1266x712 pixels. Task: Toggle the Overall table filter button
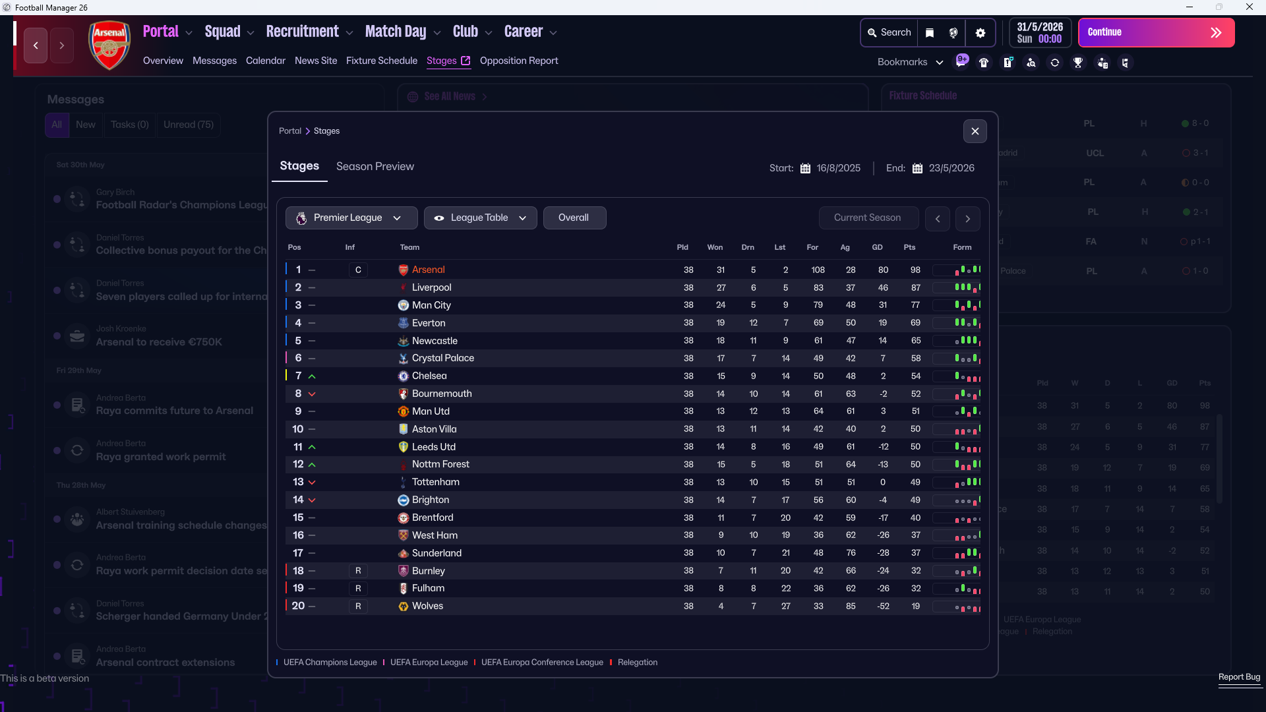574,218
